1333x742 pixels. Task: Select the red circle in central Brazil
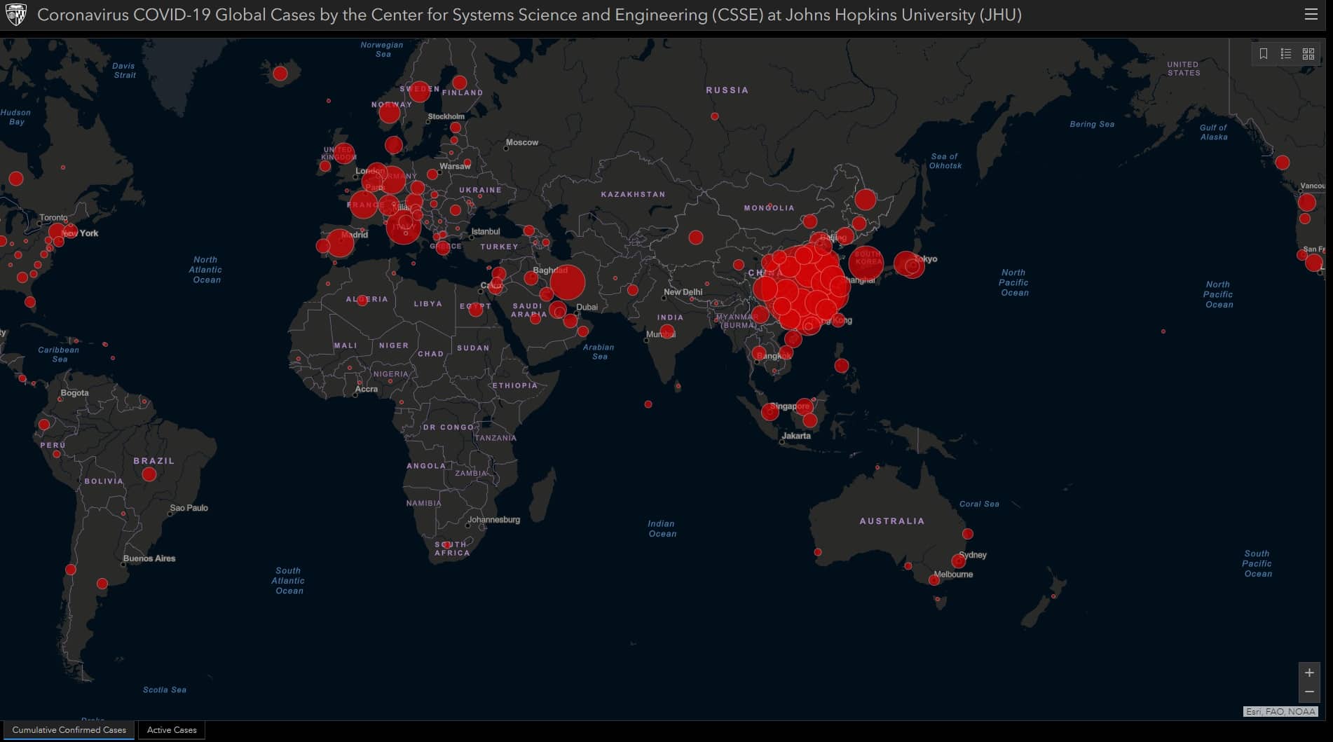tap(149, 474)
